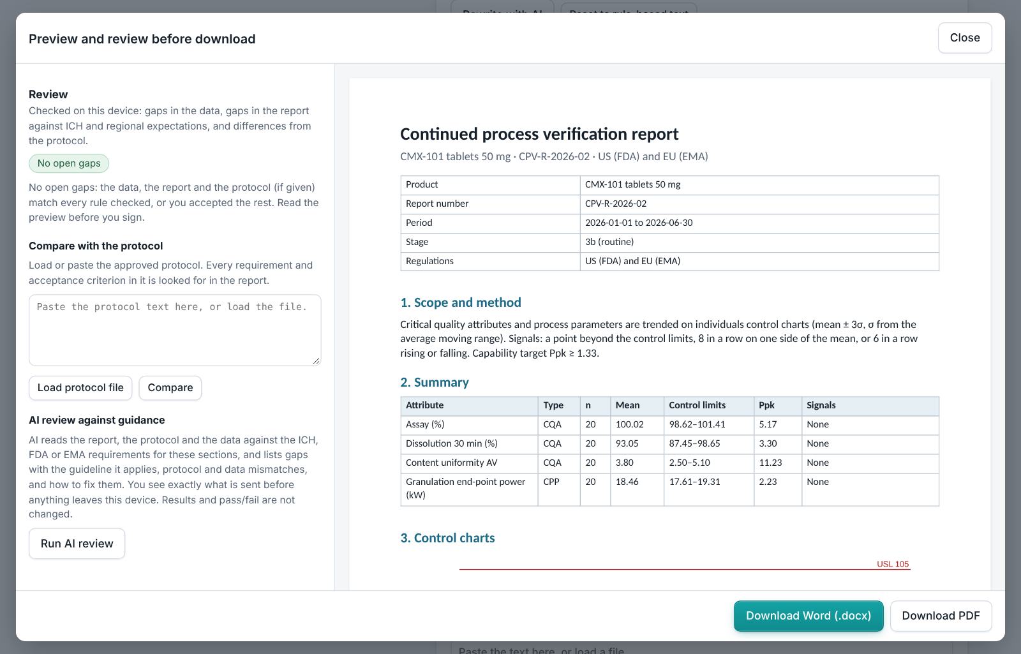Click the Regulations row label
The width and height of the screenshot is (1021, 654).
[429, 261]
